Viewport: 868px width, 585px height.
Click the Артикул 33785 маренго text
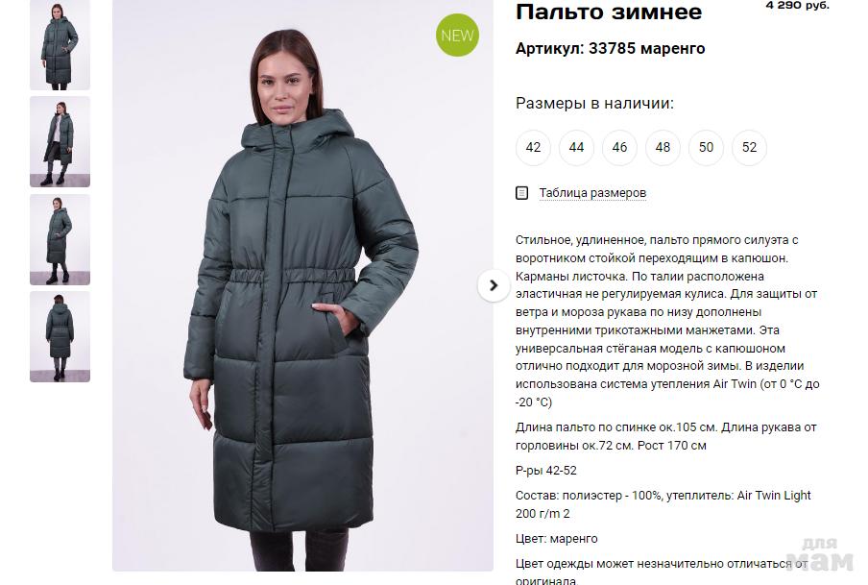point(610,49)
